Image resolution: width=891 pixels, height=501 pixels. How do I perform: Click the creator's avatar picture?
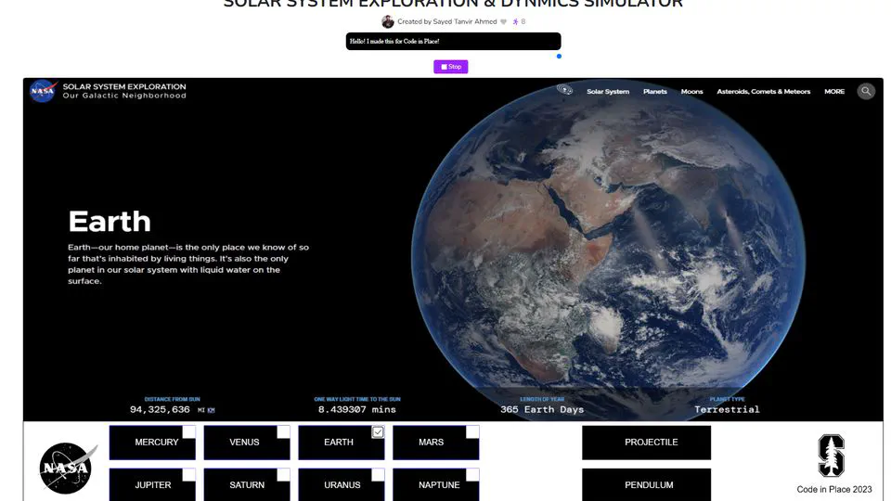pos(388,21)
